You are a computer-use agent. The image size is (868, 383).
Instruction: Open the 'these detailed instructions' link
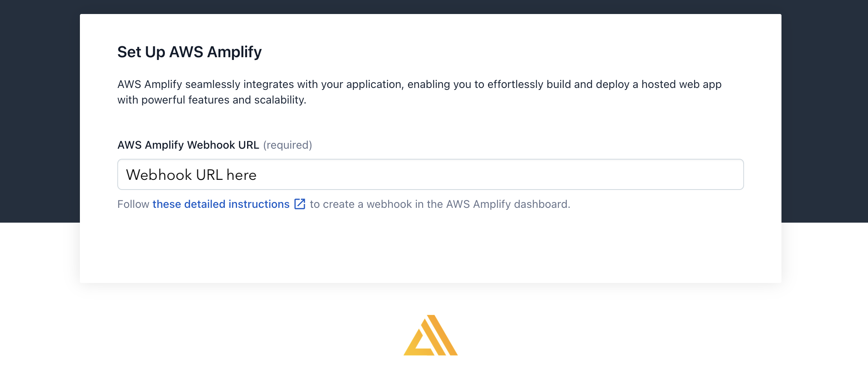[221, 204]
